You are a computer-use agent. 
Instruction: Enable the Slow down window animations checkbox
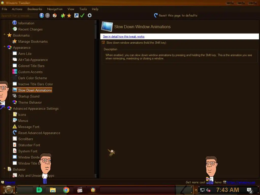103,43
